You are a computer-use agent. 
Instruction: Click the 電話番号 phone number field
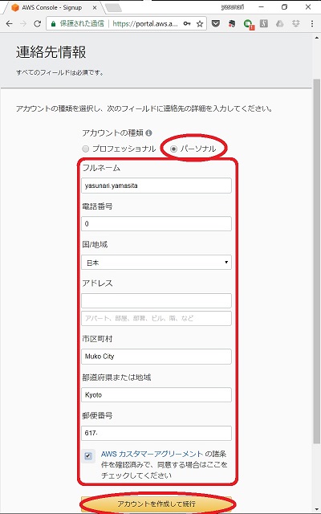click(x=156, y=224)
